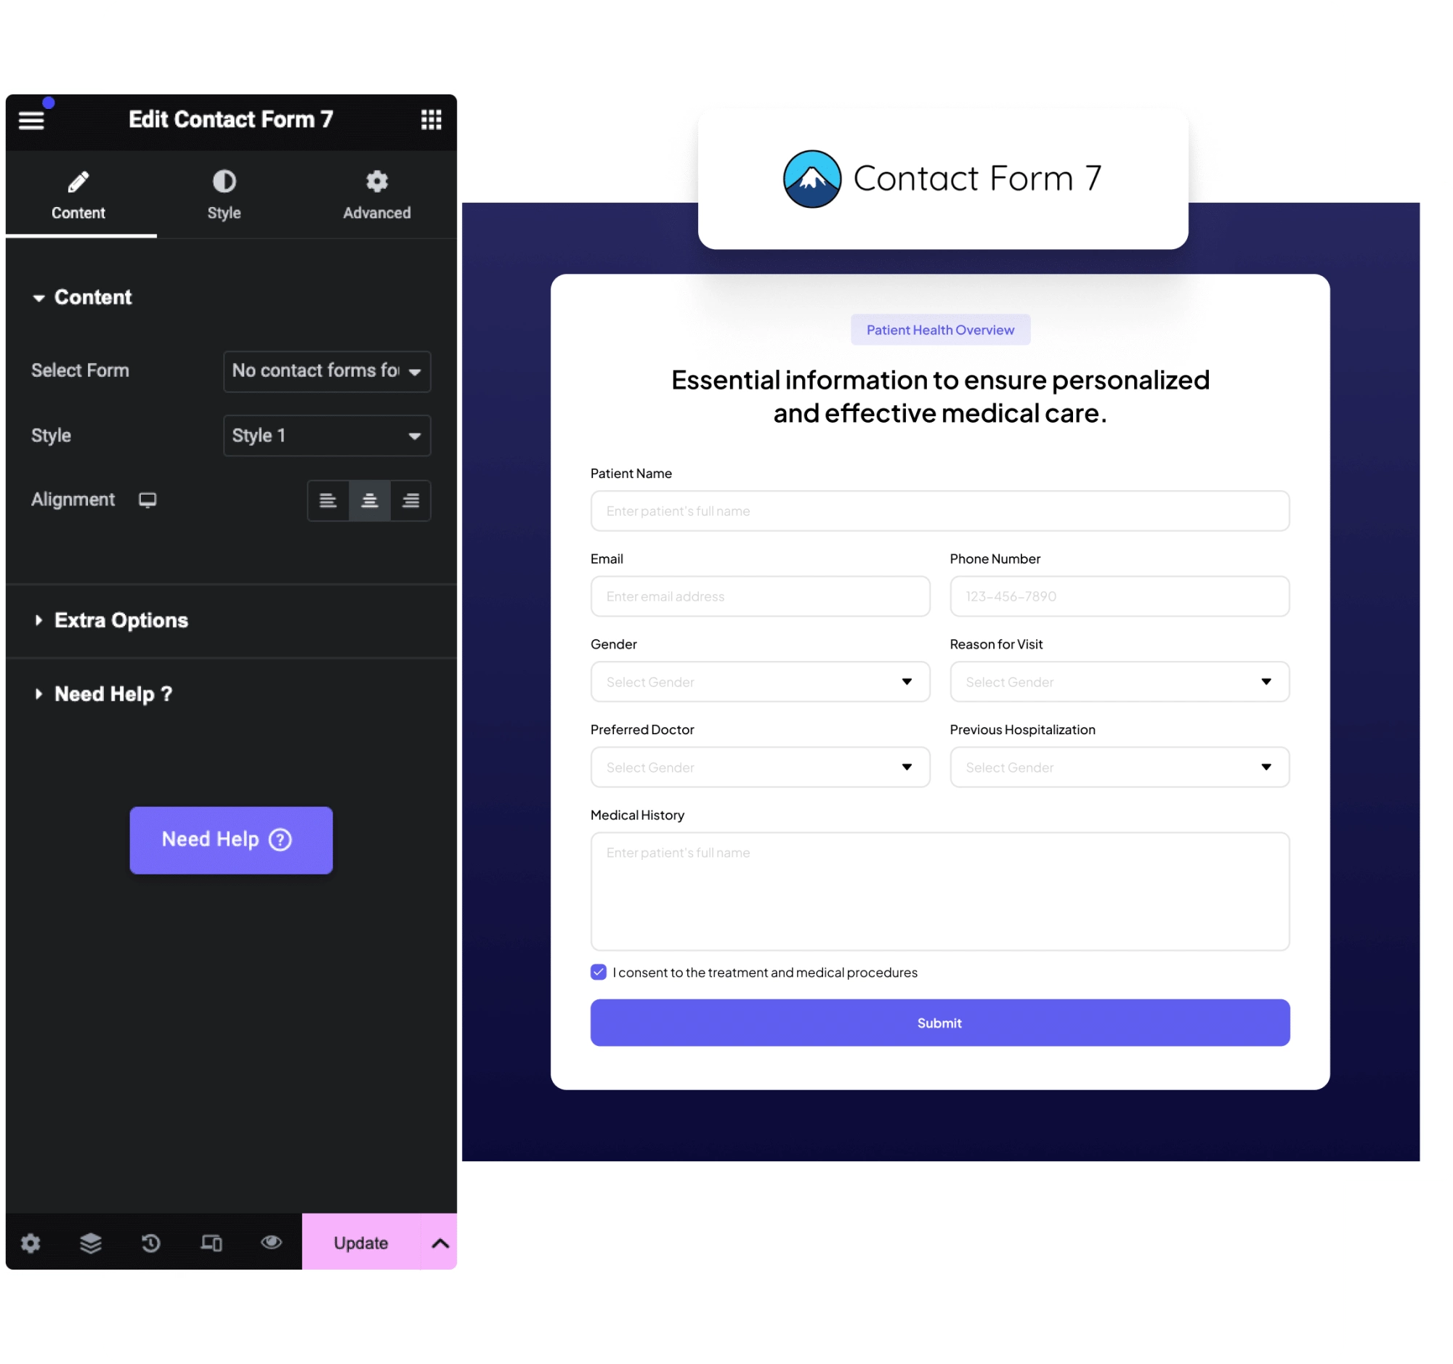The width and height of the screenshot is (1453, 1364).
Task: Toggle the consent to treatment checkbox
Action: (599, 970)
